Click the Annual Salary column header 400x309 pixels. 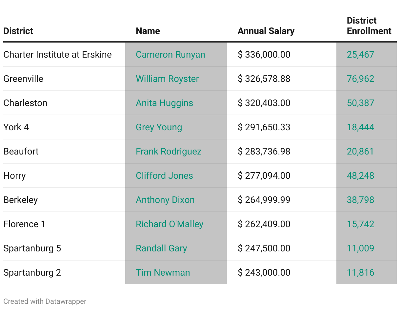coord(266,31)
